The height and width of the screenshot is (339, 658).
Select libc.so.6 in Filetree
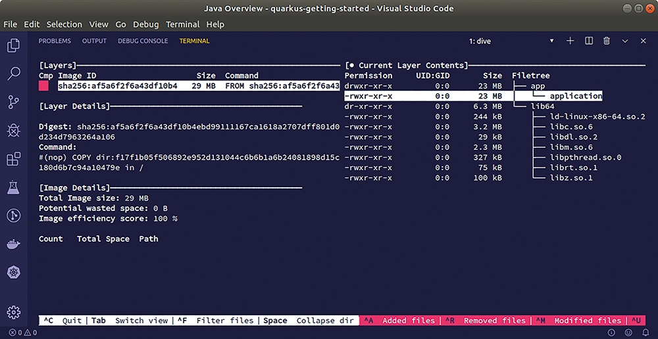(571, 127)
